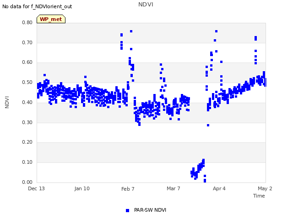Select the PAR-SW NDVI legend text

pos(150,210)
